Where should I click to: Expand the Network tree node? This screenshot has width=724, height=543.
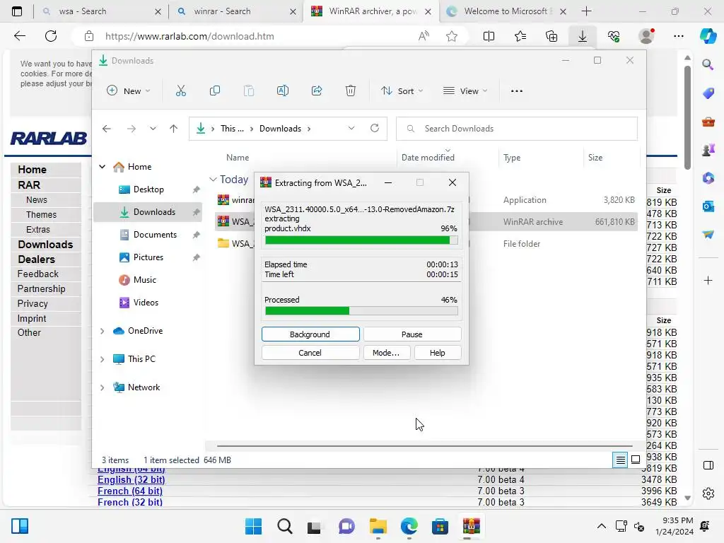click(102, 387)
